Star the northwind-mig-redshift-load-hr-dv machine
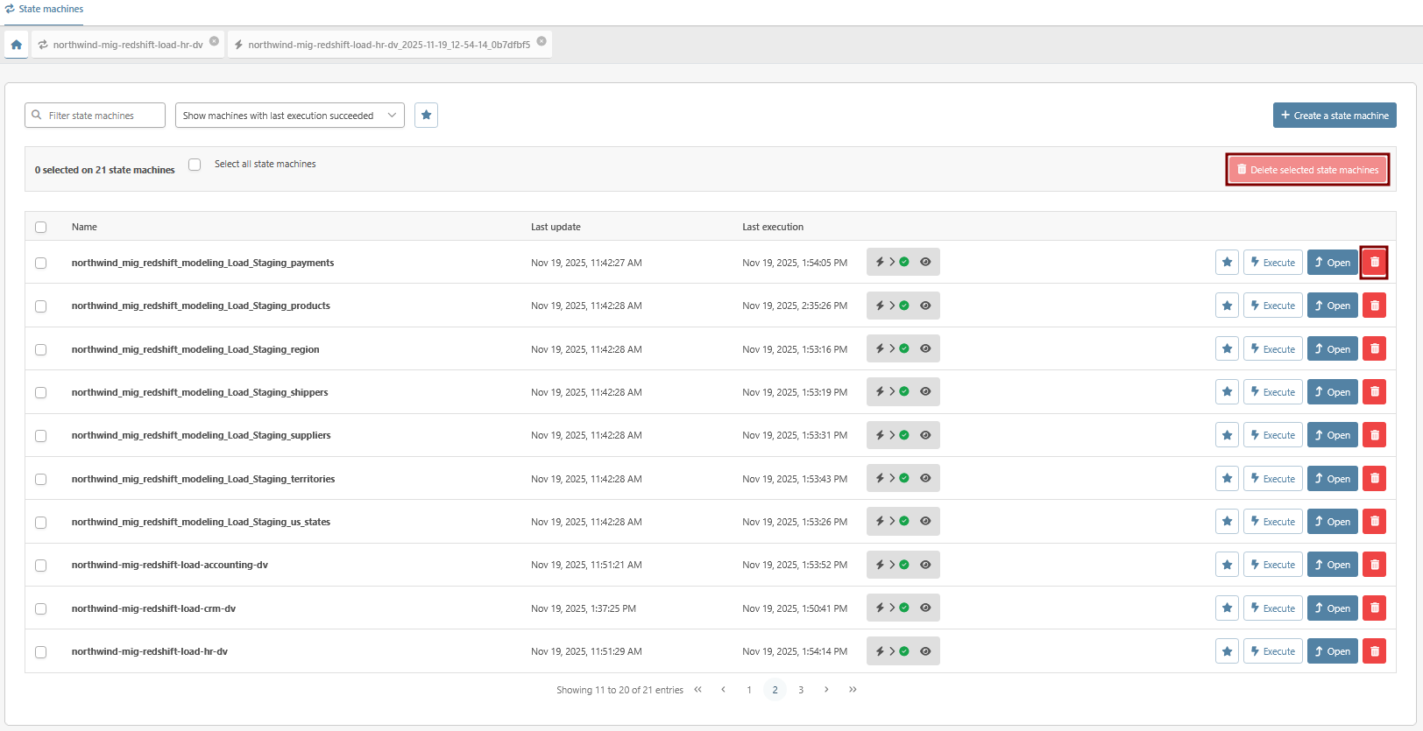This screenshot has height=731, width=1423. [x=1227, y=651]
